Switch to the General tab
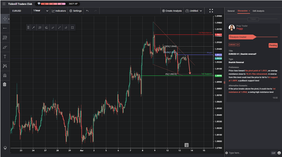This screenshot has width=282, height=157. 231,11
